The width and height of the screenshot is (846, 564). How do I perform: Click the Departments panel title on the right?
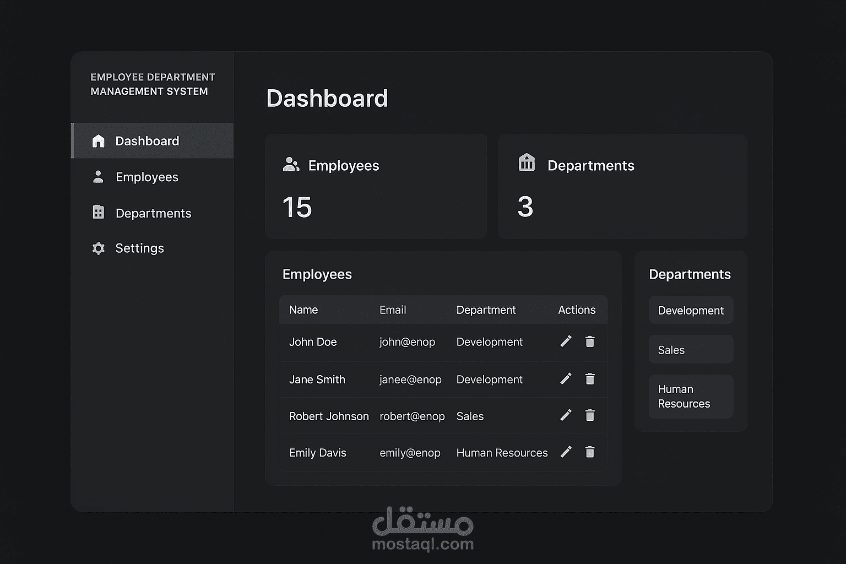click(x=690, y=274)
